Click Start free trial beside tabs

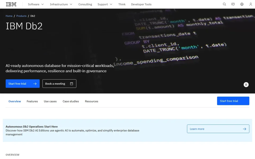coord(233,101)
